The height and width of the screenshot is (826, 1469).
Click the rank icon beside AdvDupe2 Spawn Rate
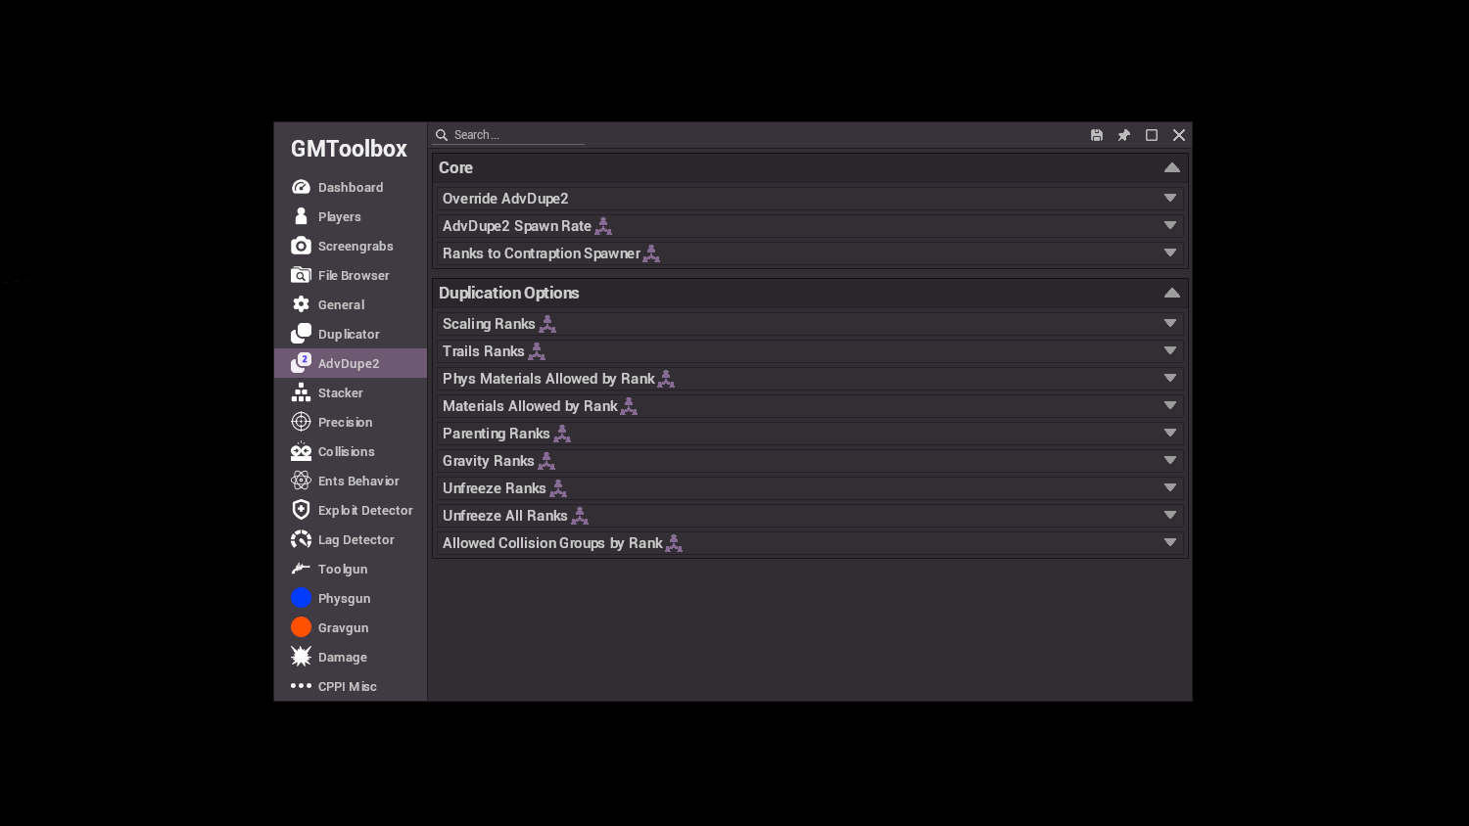[x=603, y=226]
